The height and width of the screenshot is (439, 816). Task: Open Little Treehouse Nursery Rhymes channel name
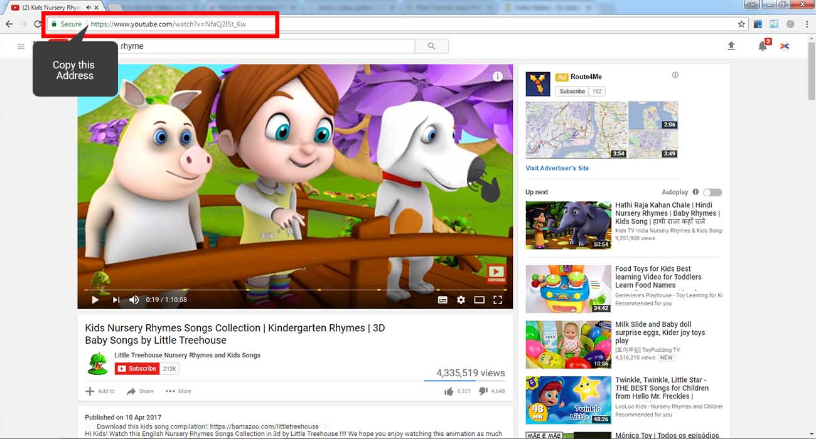pos(187,355)
